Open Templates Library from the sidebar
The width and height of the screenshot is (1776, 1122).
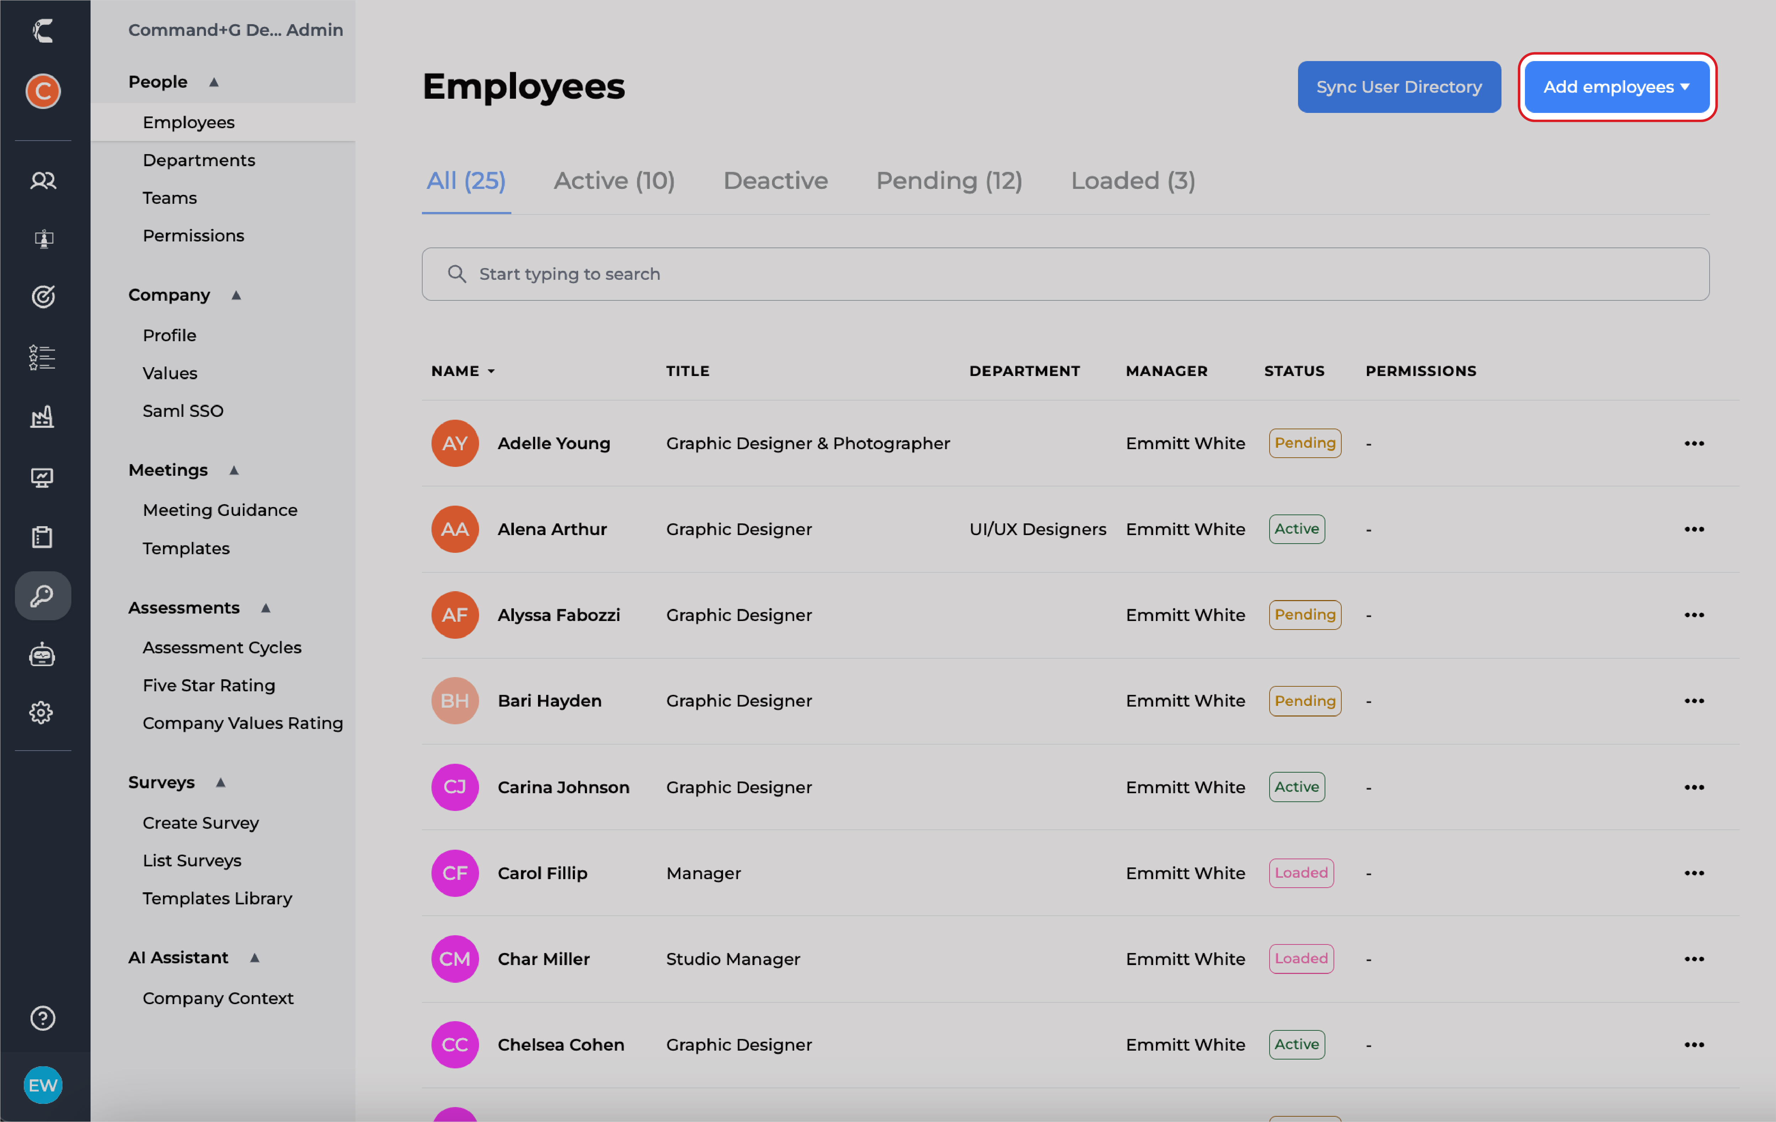(217, 898)
